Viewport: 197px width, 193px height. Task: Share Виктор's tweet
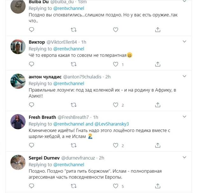click(x=158, y=64)
